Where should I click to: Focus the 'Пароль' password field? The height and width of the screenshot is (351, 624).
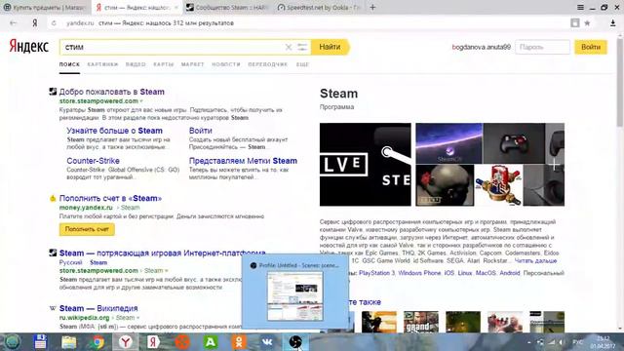point(542,47)
